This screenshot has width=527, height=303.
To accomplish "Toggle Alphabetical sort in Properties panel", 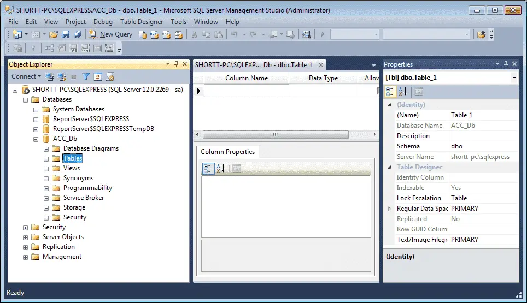I will click(403, 92).
